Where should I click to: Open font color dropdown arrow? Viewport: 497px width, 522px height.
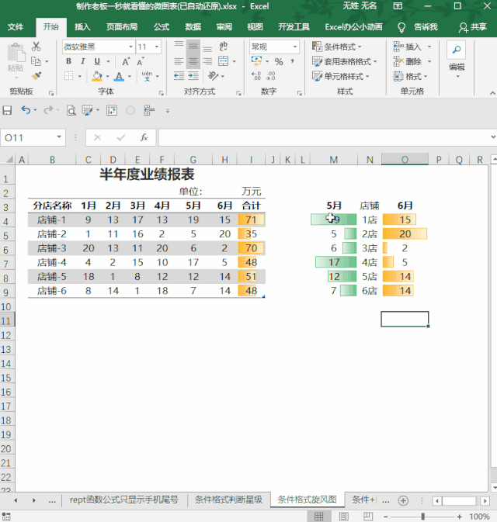click(130, 77)
